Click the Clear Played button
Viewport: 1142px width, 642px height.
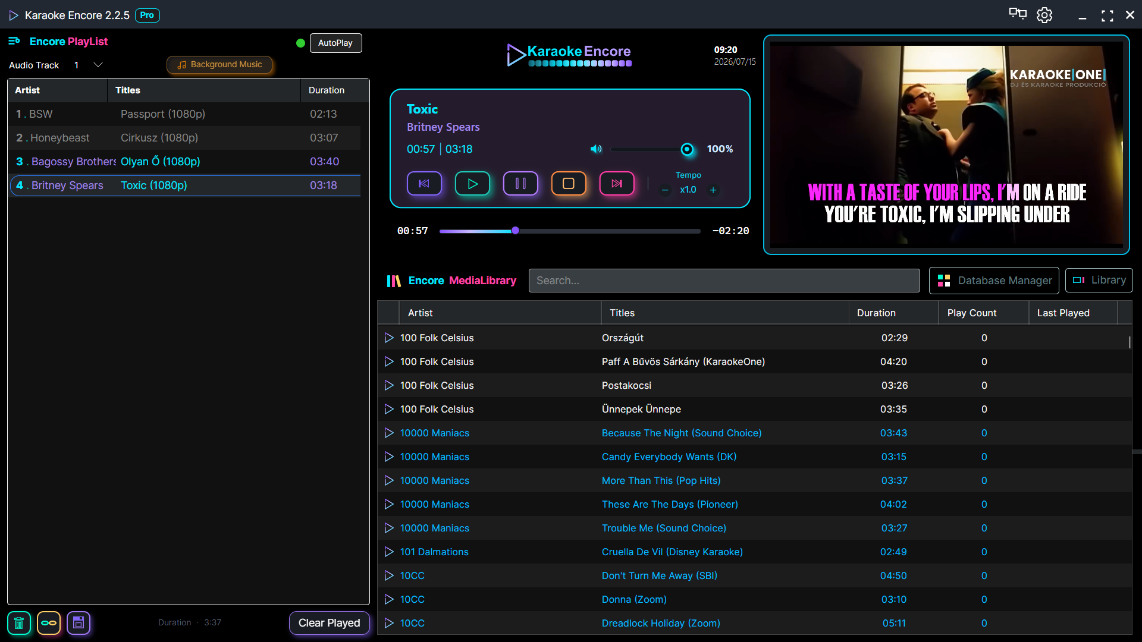(x=329, y=623)
